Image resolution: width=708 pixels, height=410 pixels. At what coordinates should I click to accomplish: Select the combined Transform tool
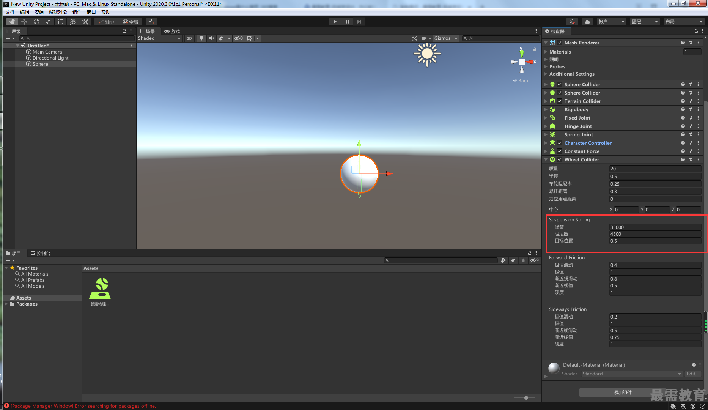pyautogui.click(x=73, y=22)
